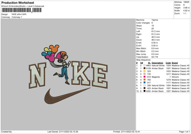The width and height of the screenshot is (191, 134).
Task: Click code 1217 in row 4
Action: tap(168, 74)
